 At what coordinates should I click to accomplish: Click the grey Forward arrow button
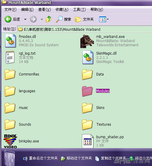pyautogui.click(x=33, y=19)
